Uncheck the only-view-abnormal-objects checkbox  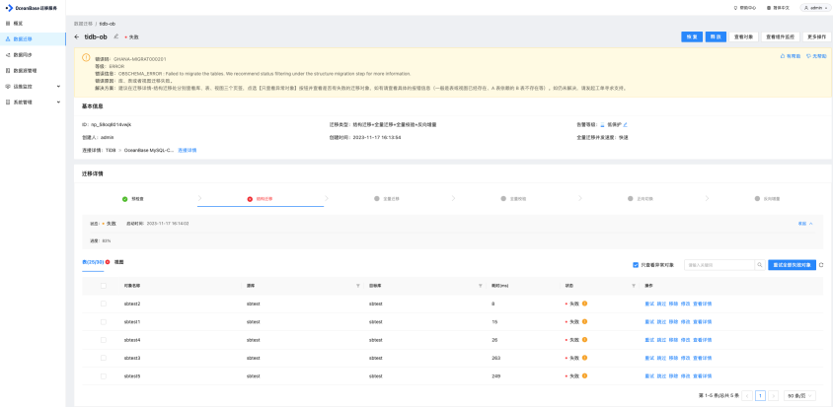(636, 265)
